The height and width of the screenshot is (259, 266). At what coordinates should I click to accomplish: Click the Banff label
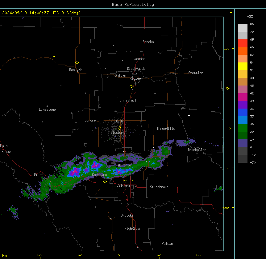pos(38,174)
